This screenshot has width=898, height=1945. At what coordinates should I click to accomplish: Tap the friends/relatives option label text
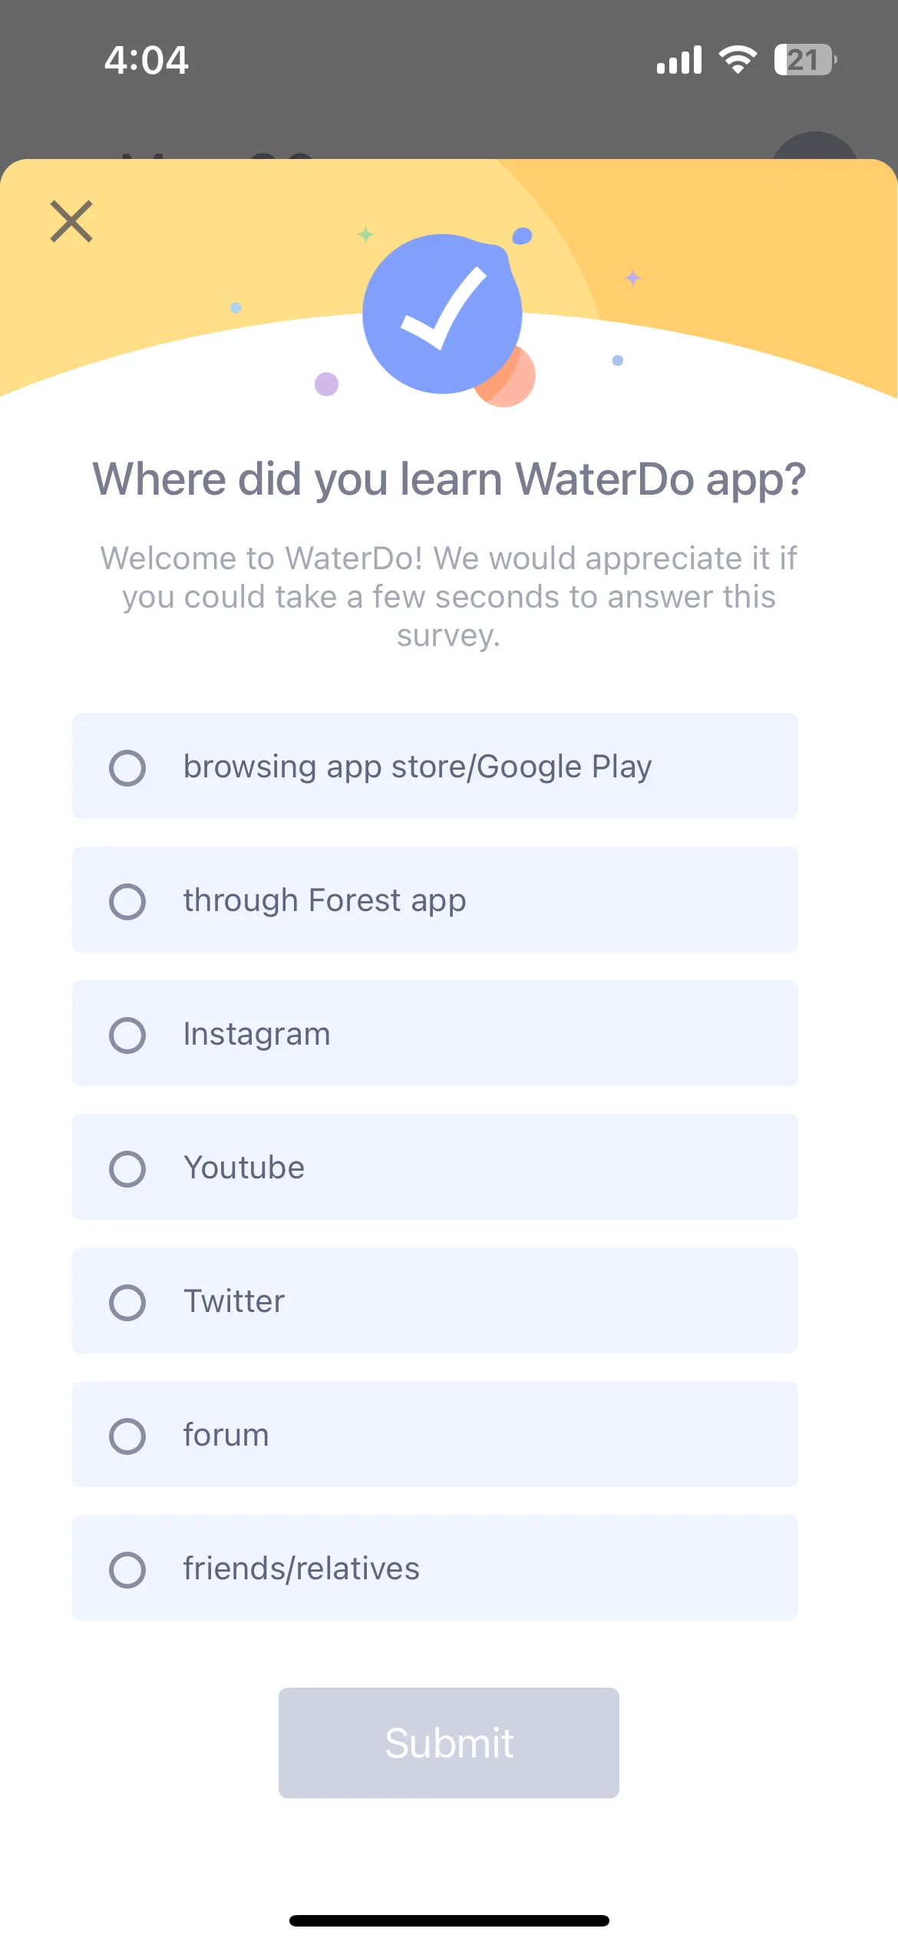click(302, 1569)
